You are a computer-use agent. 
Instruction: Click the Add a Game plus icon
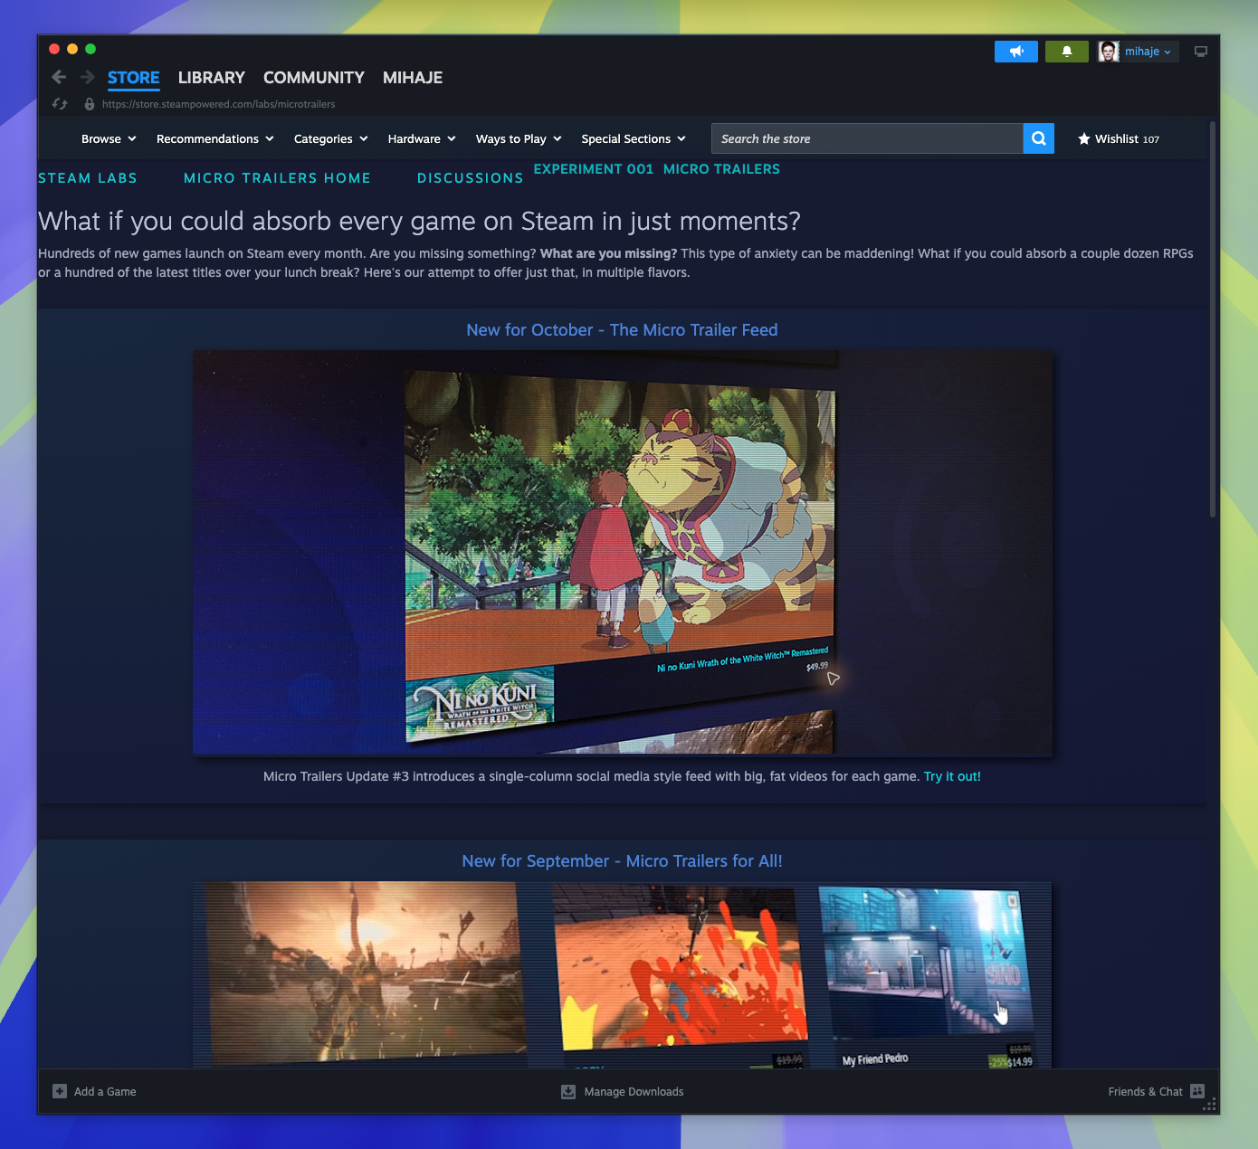(60, 1091)
